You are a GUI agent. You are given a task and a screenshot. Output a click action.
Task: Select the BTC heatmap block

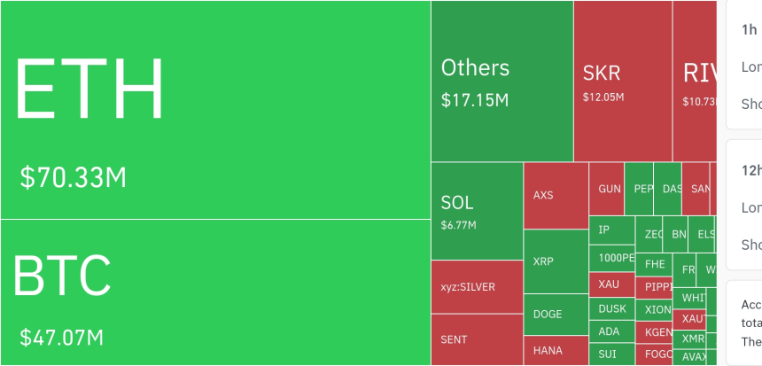[x=215, y=292]
